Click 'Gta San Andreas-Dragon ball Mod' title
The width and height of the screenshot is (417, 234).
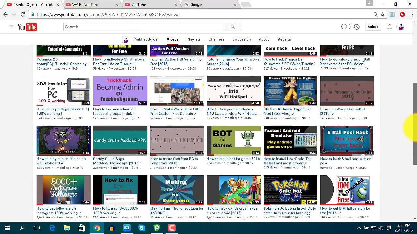tap(287, 111)
